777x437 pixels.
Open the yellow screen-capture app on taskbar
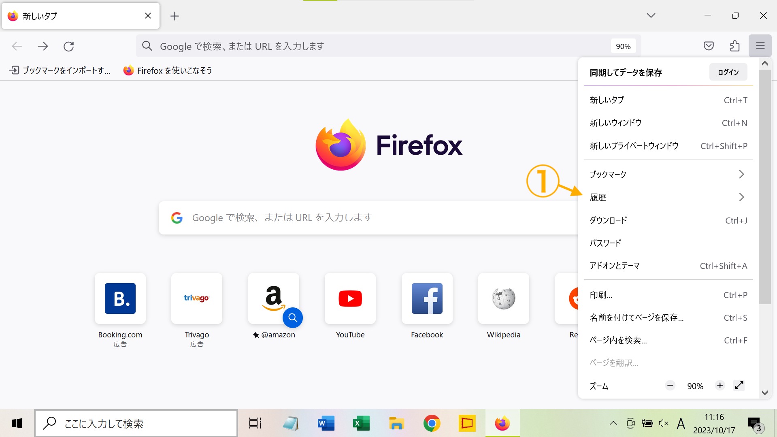tap(467, 423)
